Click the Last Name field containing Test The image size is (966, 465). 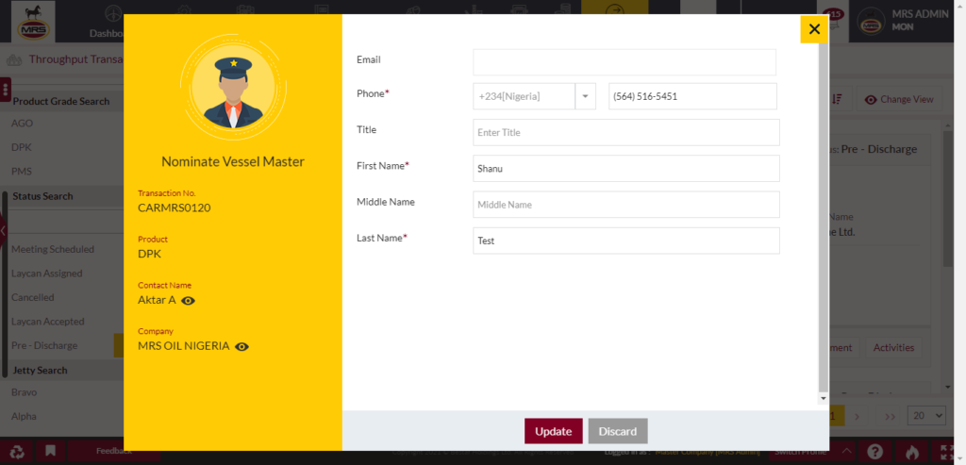point(626,241)
